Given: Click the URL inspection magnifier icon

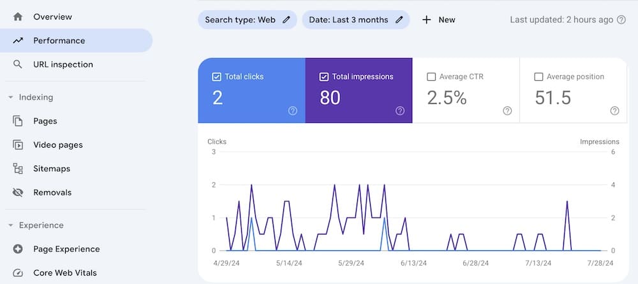Looking at the screenshot, I should pos(18,64).
